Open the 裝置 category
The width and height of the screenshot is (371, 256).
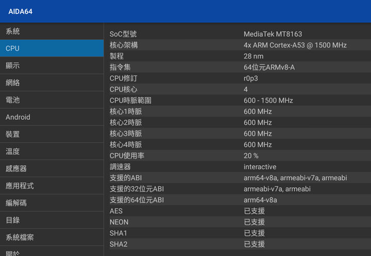(52, 134)
